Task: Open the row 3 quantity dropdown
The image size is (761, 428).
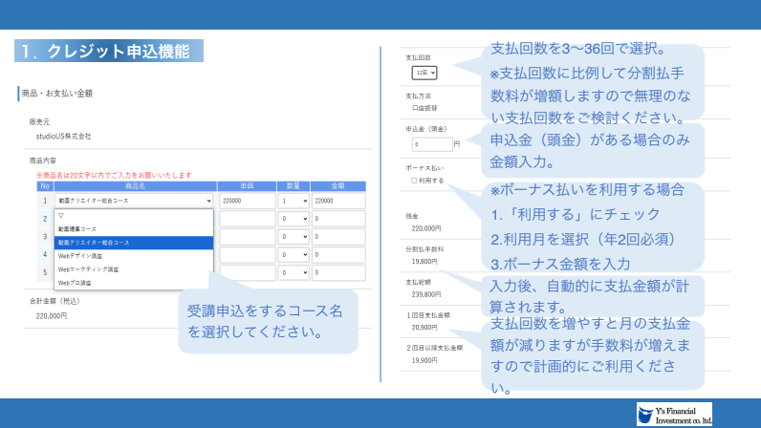Action: coord(294,237)
